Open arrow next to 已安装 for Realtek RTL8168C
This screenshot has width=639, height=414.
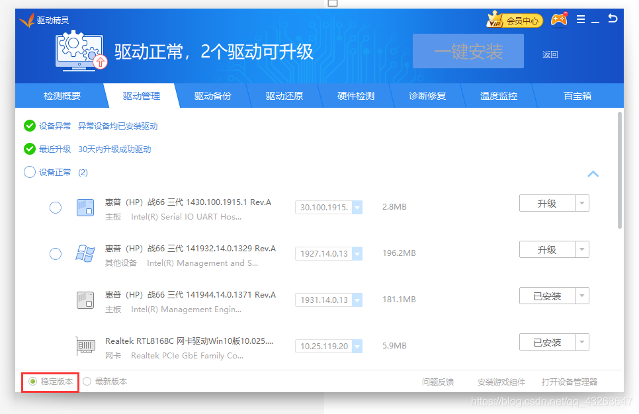point(582,342)
